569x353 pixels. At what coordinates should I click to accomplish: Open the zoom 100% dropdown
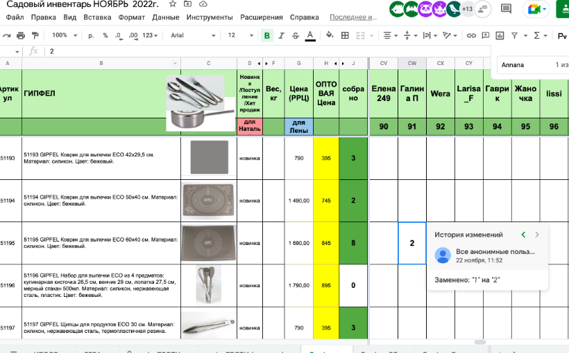click(x=65, y=35)
